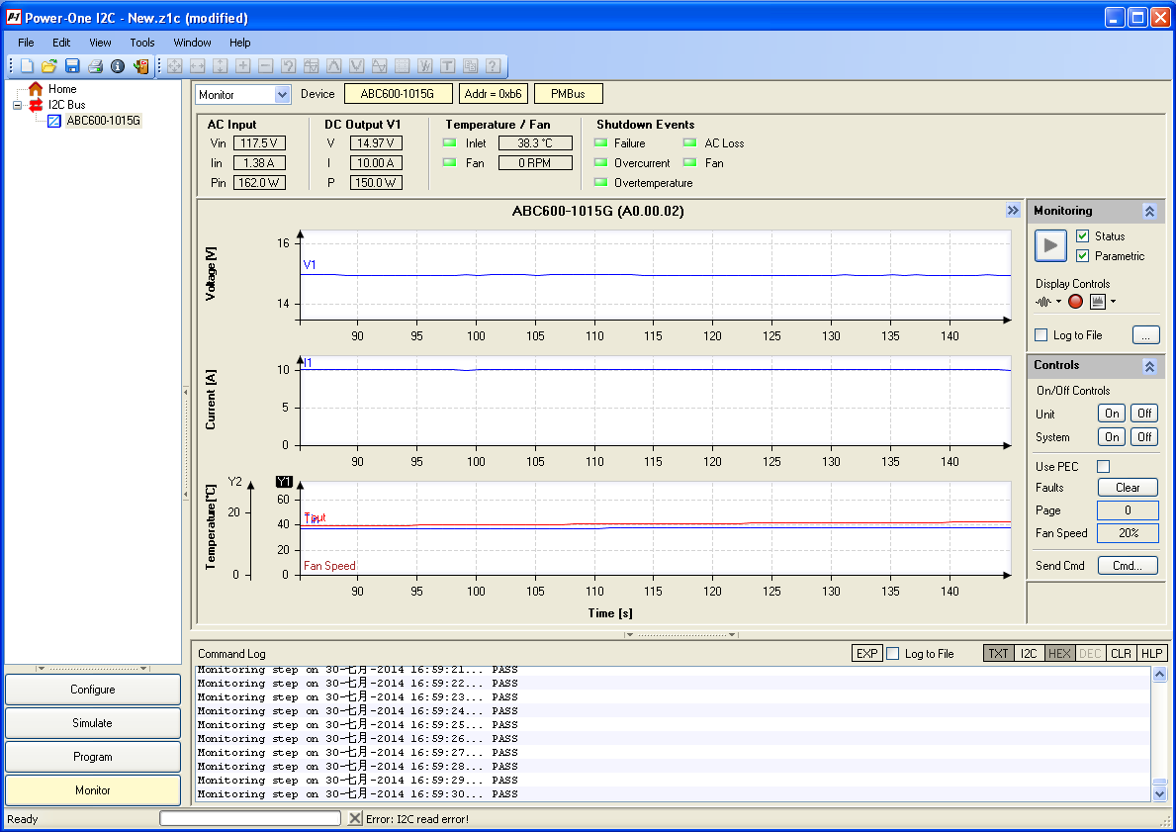Viewport: 1176px width, 832px height.
Task: Click the T text annotation toolbar icon
Action: (447, 65)
